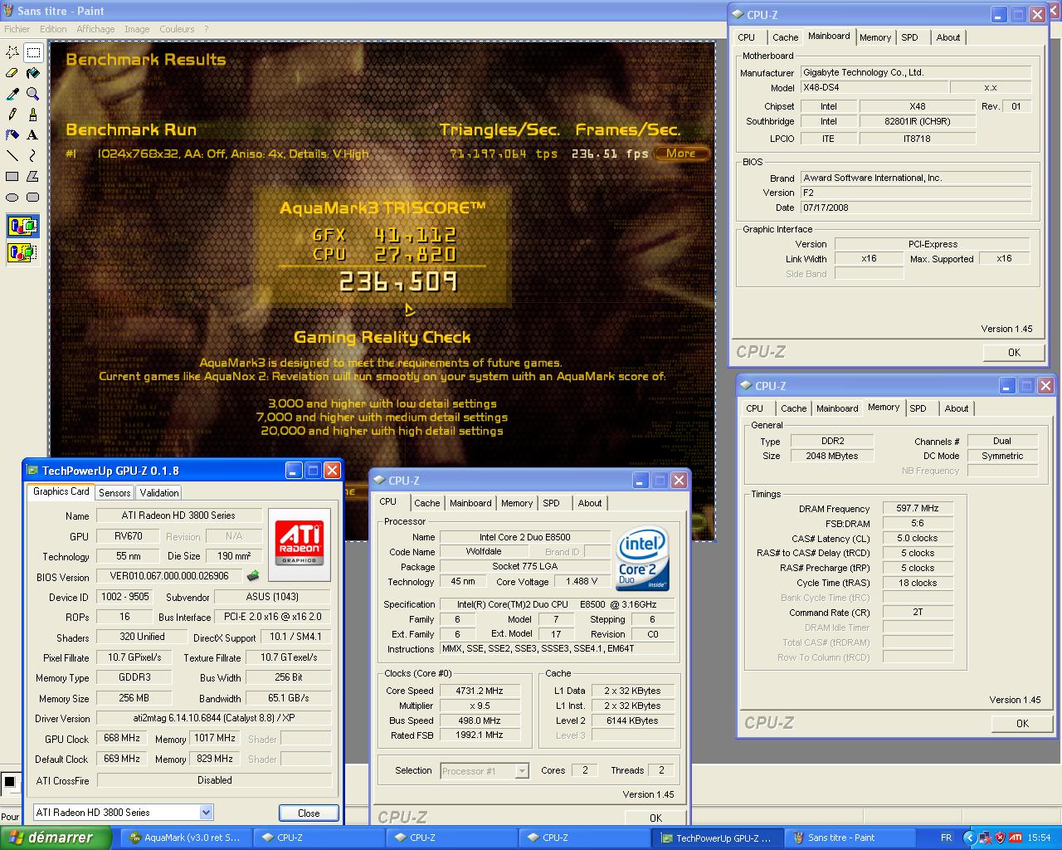Select the Text tool in Paint

click(33, 135)
